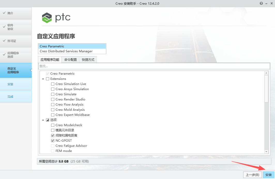This screenshot has width=275, height=179.
Task: Enable Creo Render Studio
Action: [53, 99]
